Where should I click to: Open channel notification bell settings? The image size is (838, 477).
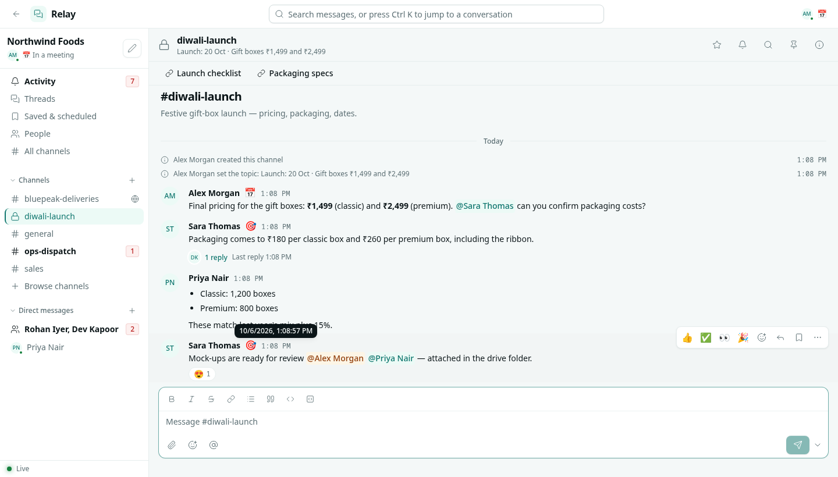(x=743, y=45)
